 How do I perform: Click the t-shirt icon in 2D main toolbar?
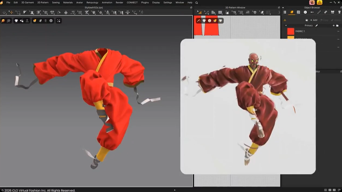pos(254,12)
